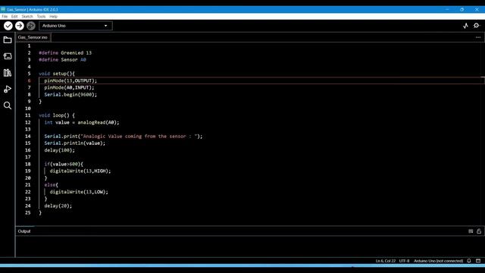The height and width of the screenshot is (273, 485).
Task: Open the Debug sidebar panel
Action: 8,89
